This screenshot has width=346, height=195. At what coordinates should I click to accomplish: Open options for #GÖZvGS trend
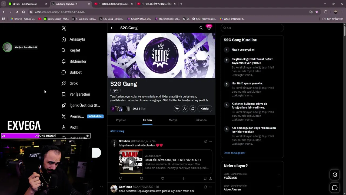pyautogui.click(x=279, y=175)
